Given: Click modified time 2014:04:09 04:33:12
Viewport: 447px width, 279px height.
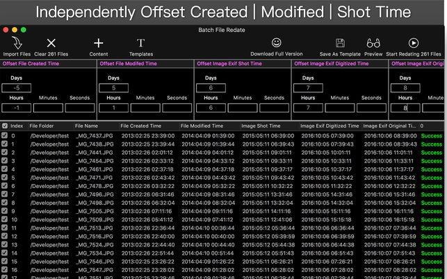Looking at the screenshot, I should 208,161.
